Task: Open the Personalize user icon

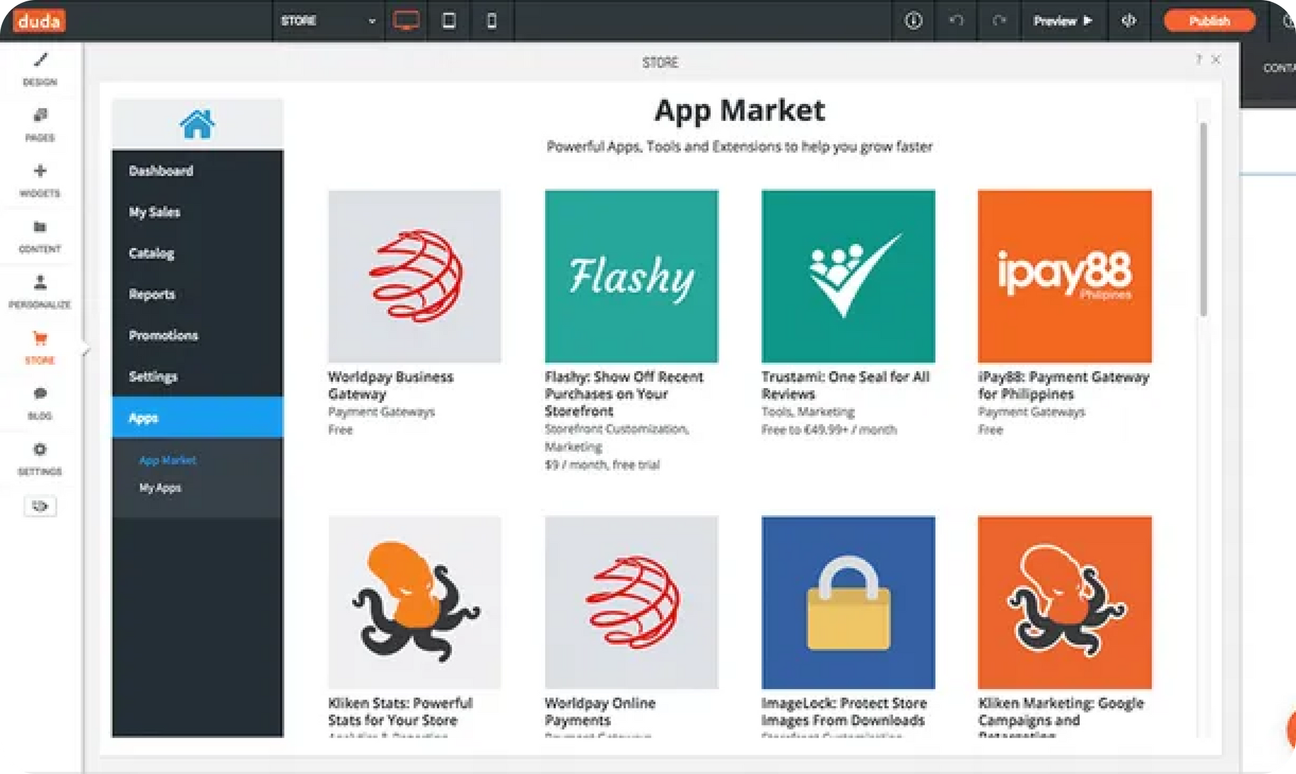Action: point(40,283)
